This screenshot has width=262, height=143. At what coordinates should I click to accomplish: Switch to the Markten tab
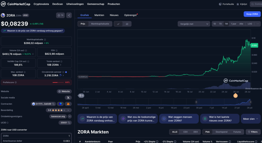coord(99,15)
